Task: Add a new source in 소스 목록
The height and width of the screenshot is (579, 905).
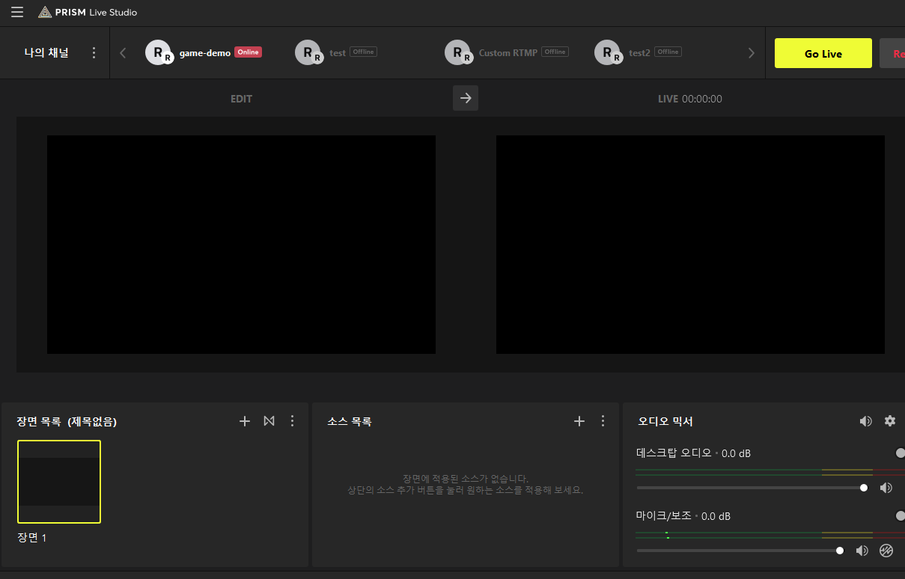Action: click(579, 420)
